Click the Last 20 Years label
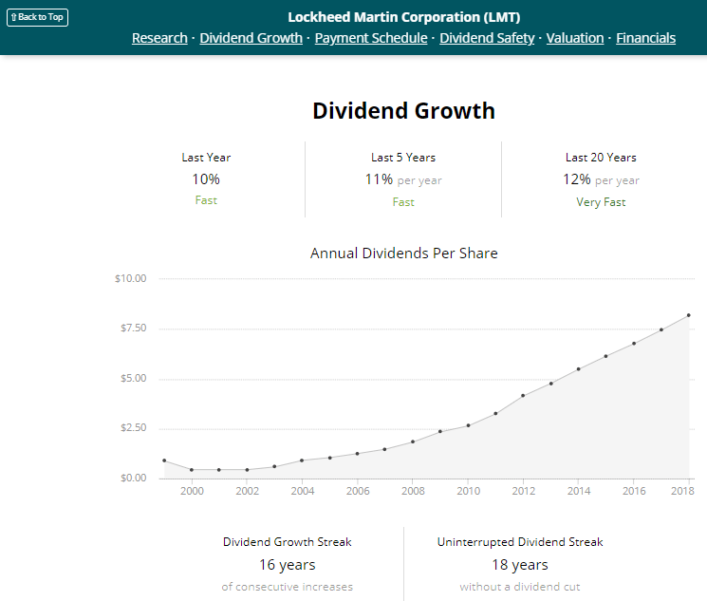 tap(601, 158)
